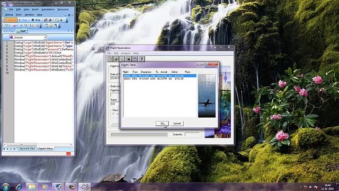Select flight departing 07:12 AM in Flights Table
Image resolution: width=339 pixels, height=191 pixels.
coord(159,76)
